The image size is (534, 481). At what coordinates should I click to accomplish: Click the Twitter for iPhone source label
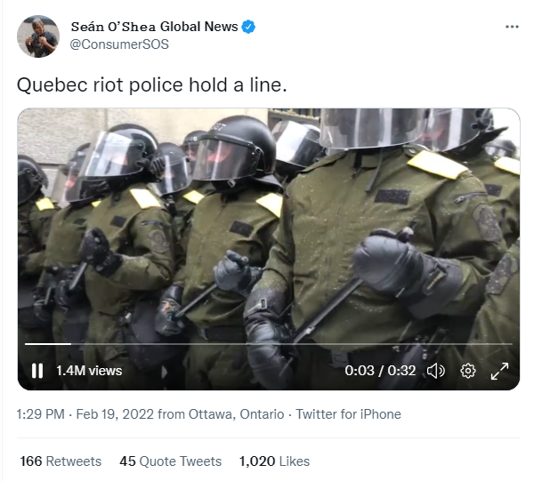(x=348, y=414)
